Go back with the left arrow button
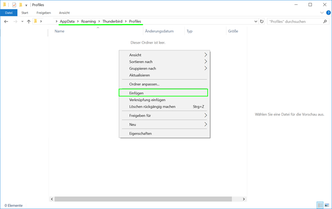Screen dimensions: 332x209 (6, 21)
